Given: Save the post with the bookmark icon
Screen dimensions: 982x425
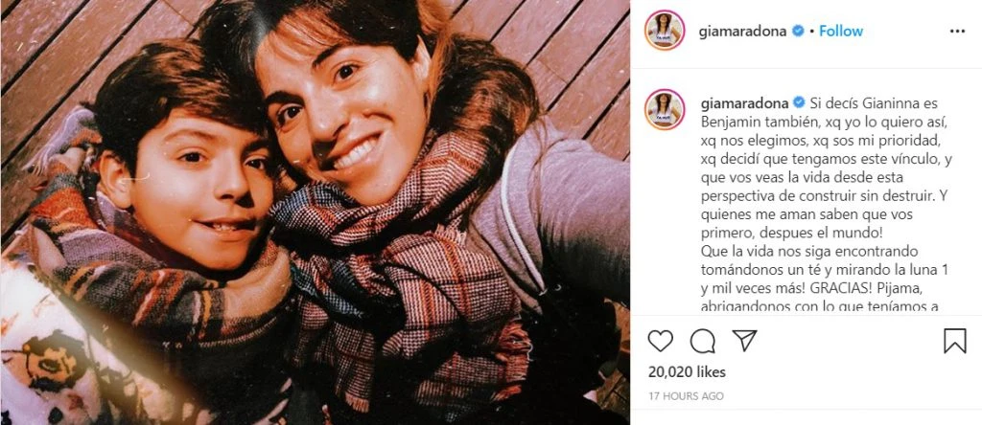Looking at the screenshot, I should [x=955, y=341].
